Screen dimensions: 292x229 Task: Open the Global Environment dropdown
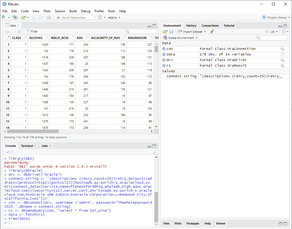(x=181, y=38)
